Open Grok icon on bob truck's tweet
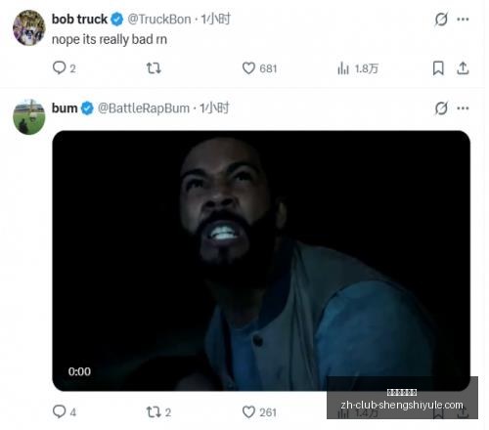Image resolution: width=489 pixels, height=430 pixels. pos(441,19)
